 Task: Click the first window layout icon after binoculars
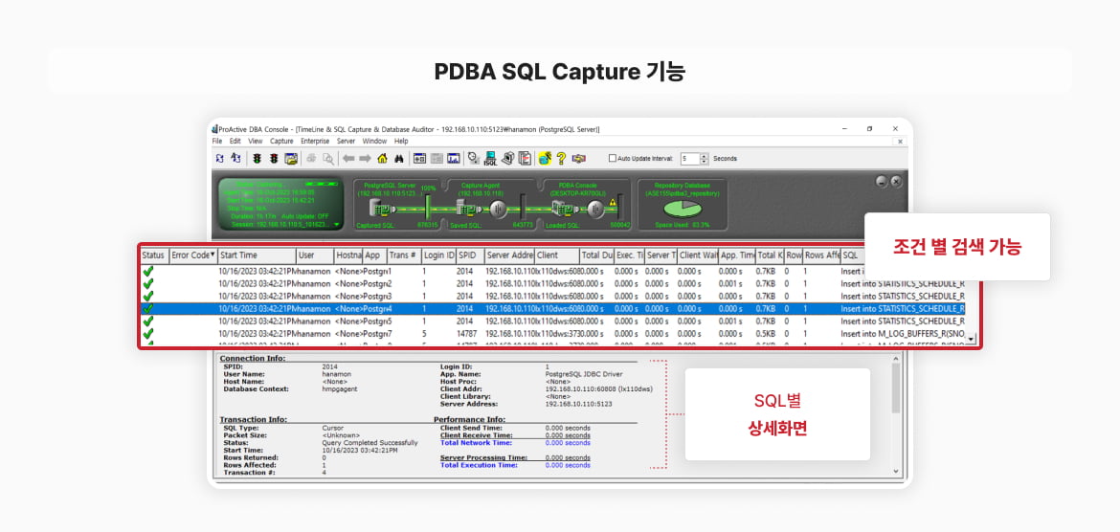(420, 159)
